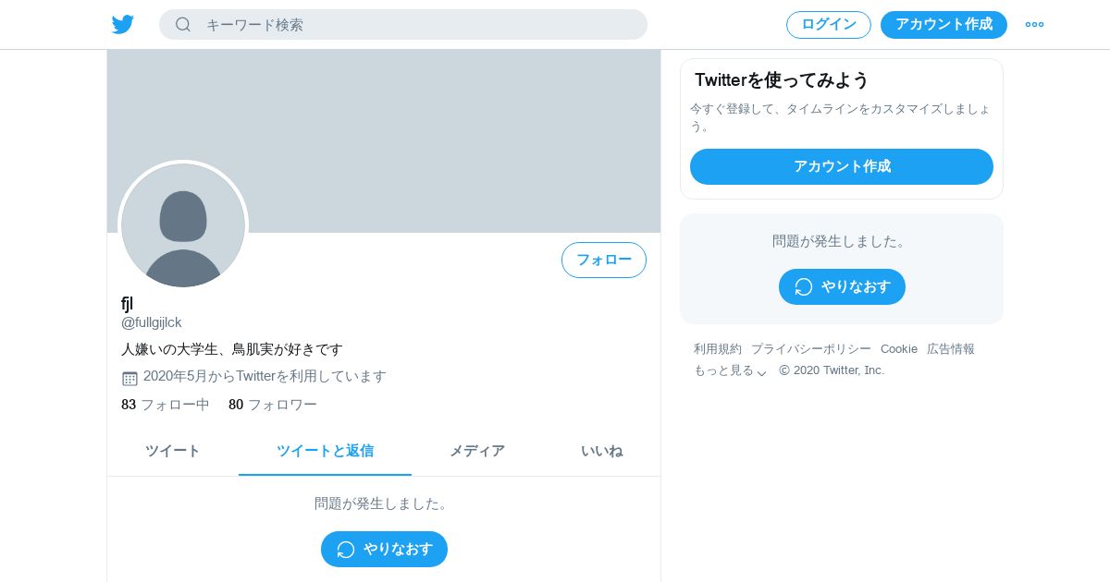Click the calendar icon beside join date
The width and height of the screenshot is (1110, 582).
(x=129, y=378)
